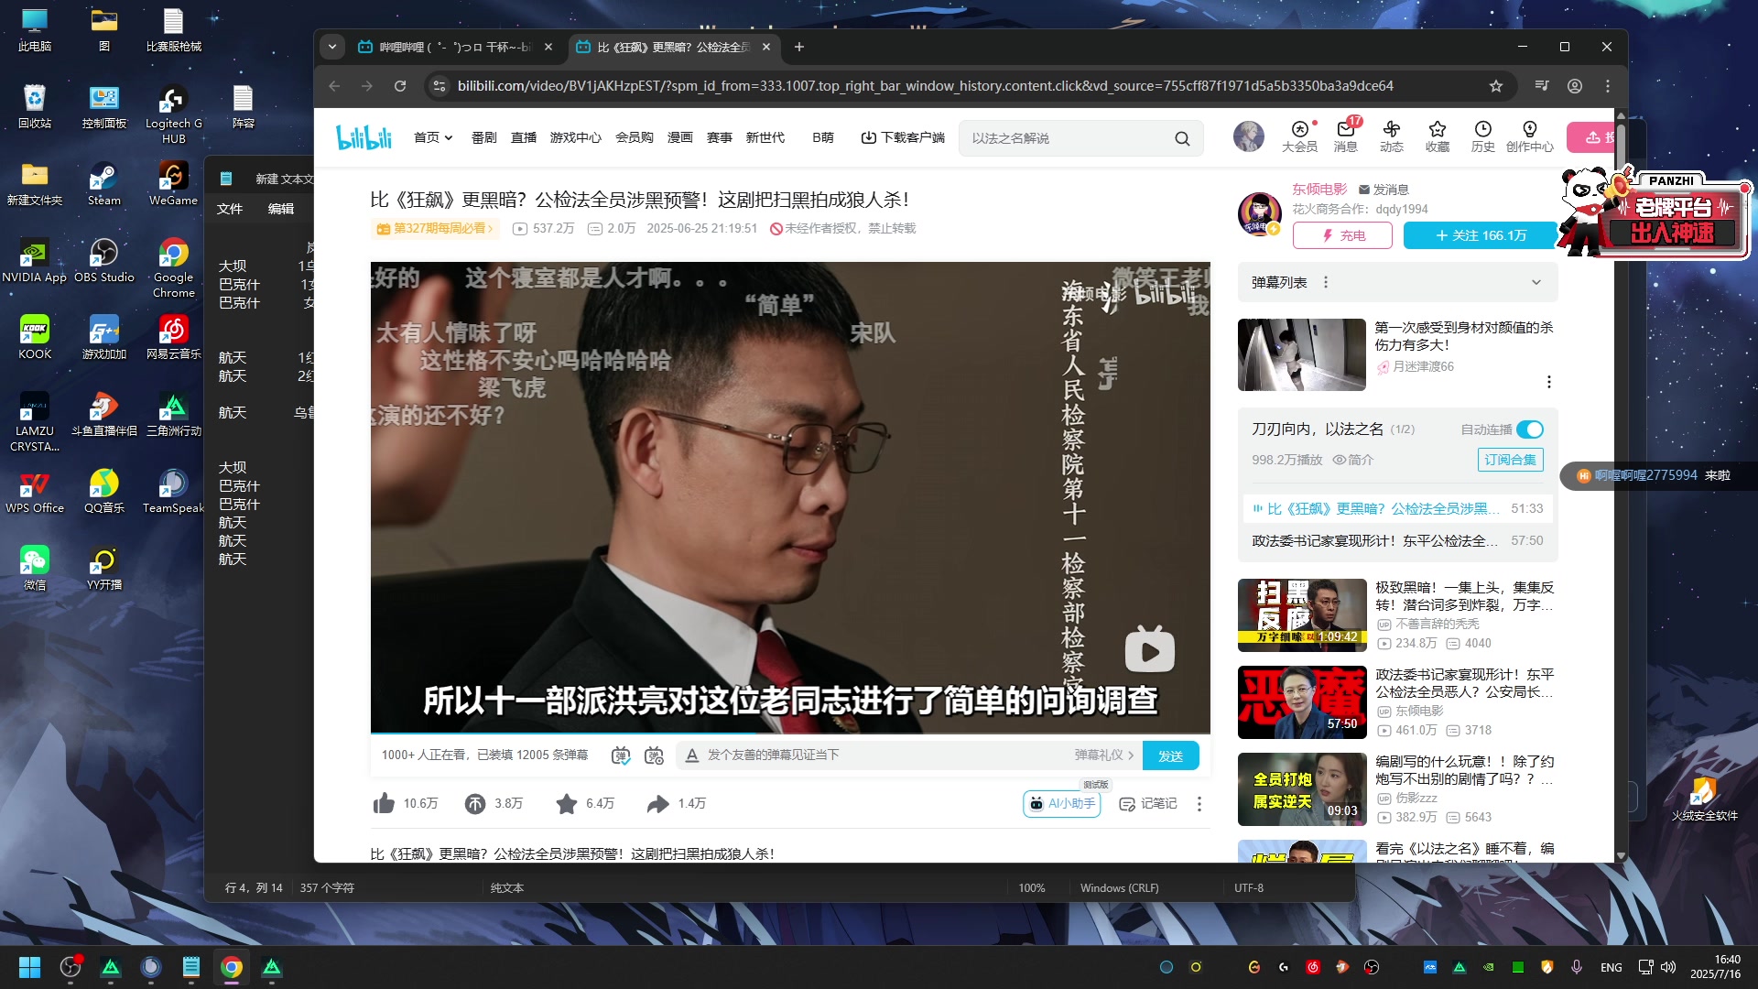The image size is (1758, 989).
Task: Open the 历史 history clock icon
Action: click(x=1483, y=136)
